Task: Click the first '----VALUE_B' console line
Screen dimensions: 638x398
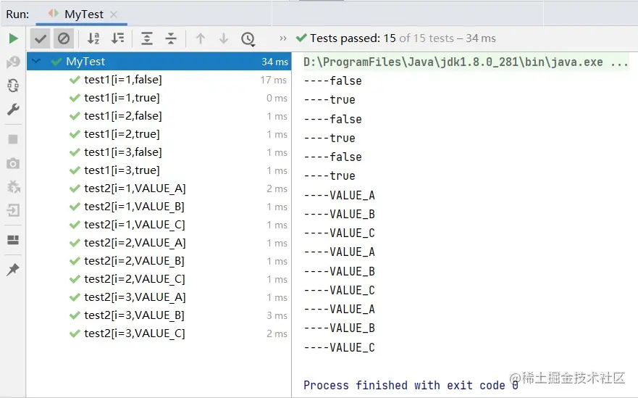Action: point(340,214)
